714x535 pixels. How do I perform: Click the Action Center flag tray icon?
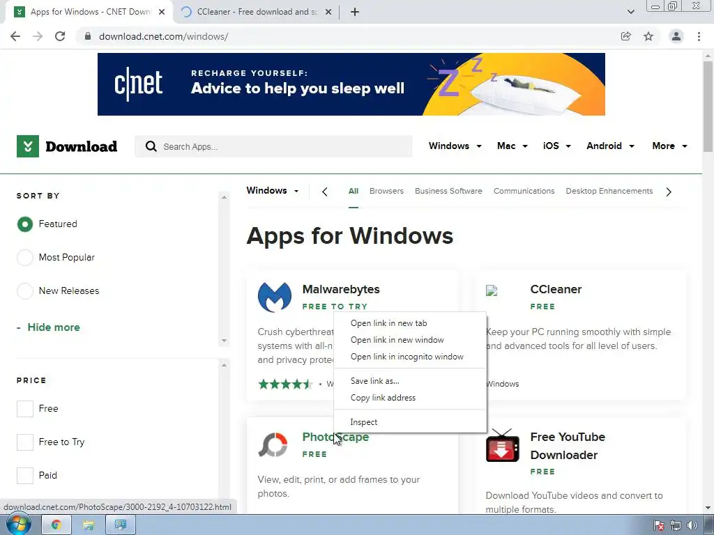coord(658,525)
